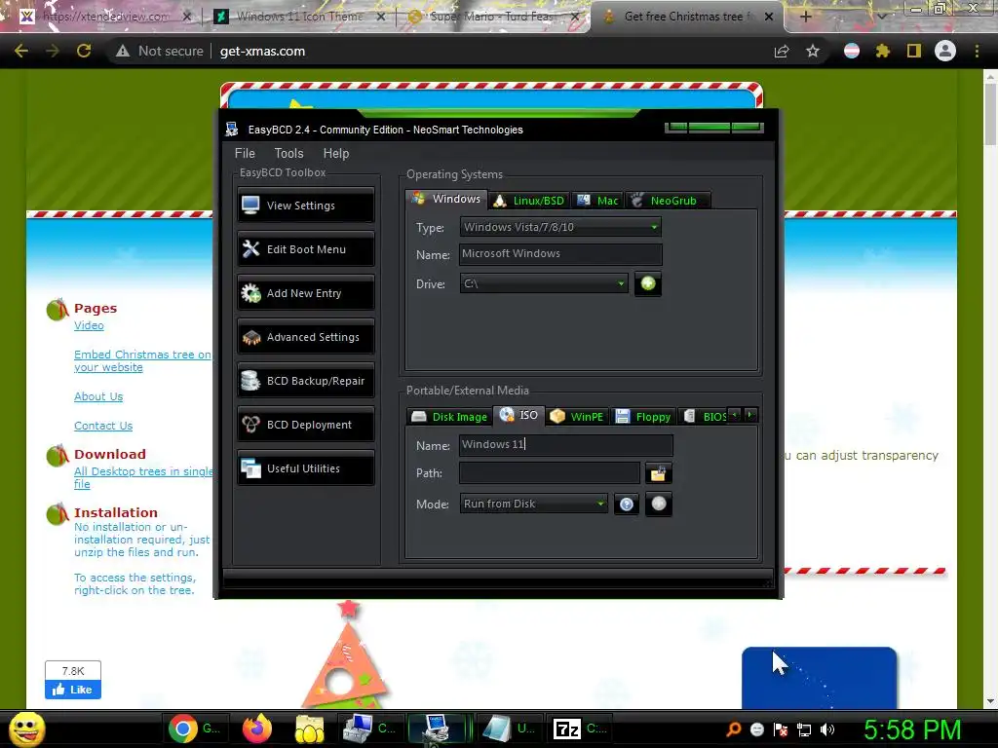Open the folder icon in the taskbar
998x748 pixels.
(309, 729)
